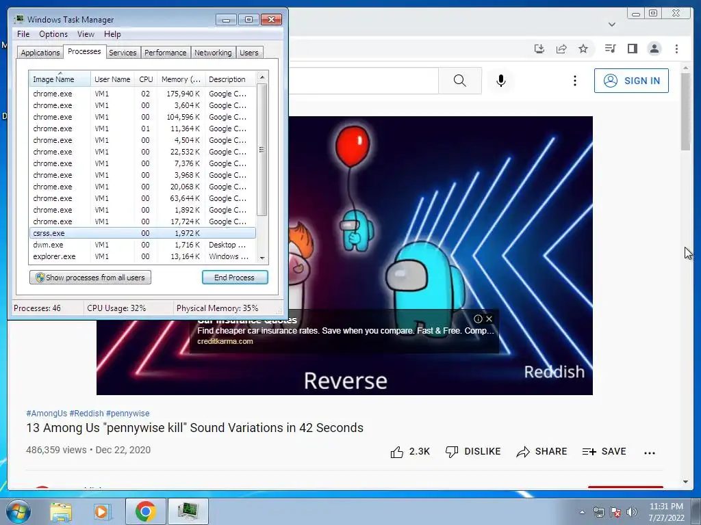Click YouTube page scrollbar down arrow
This screenshot has height=525, width=701.
tap(685, 482)
